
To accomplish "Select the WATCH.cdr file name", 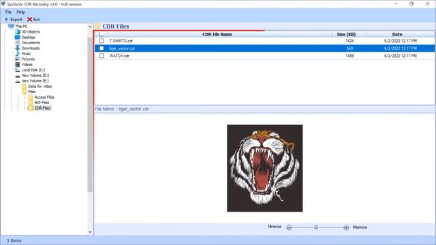I will point(119,56).
